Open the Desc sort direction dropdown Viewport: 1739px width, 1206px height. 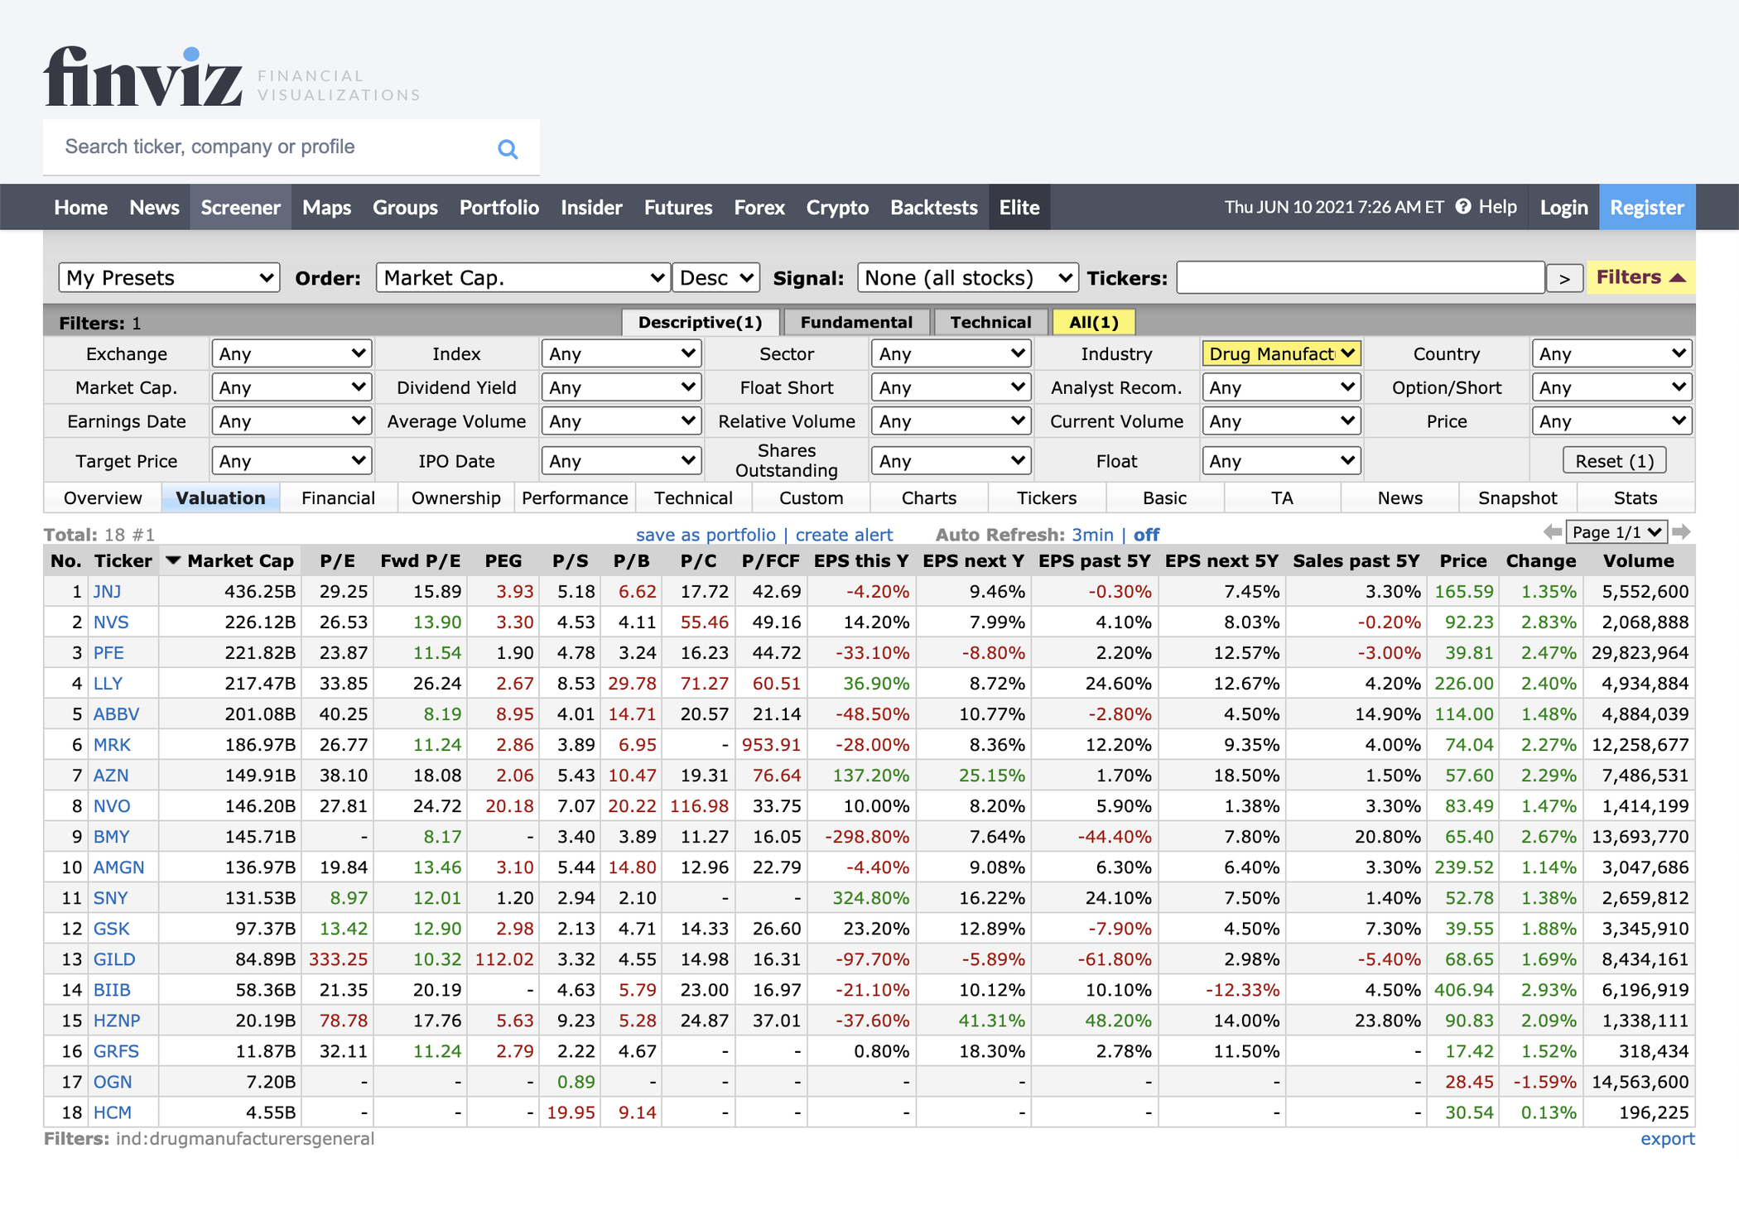(715, 277)
